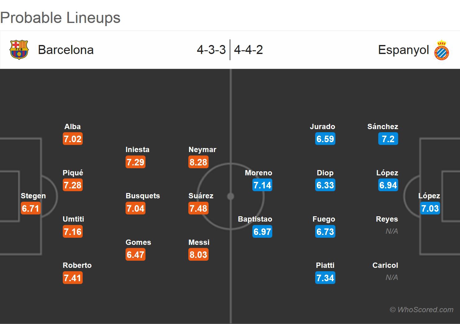Click Piatti's 7.34 rating badge

click(325, 278)
